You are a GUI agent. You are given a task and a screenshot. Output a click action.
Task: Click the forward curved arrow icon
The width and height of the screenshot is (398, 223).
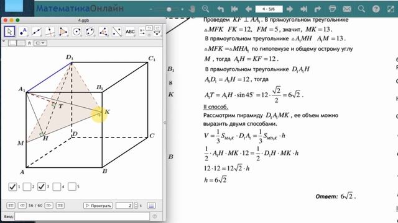318,9
